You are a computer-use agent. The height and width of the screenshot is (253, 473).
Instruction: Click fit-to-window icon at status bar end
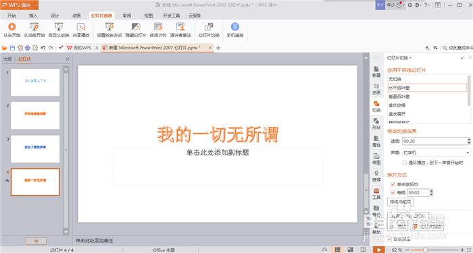pos(470,250)
